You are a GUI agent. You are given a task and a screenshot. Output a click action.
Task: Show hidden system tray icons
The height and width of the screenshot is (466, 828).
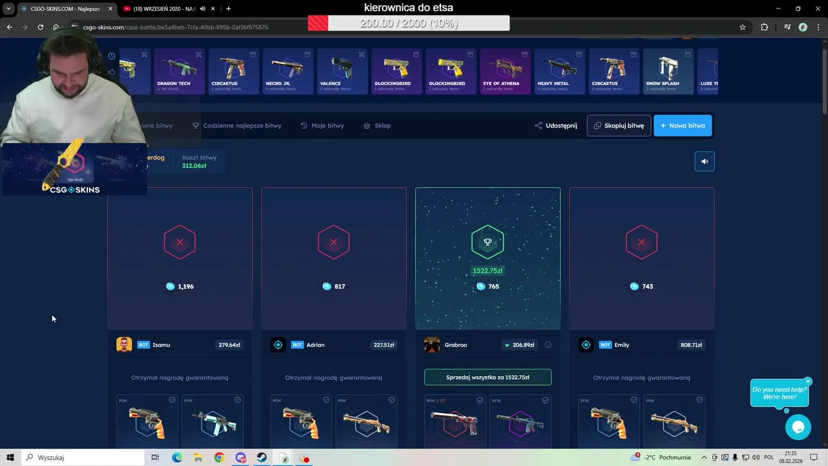tap(704, 458)
